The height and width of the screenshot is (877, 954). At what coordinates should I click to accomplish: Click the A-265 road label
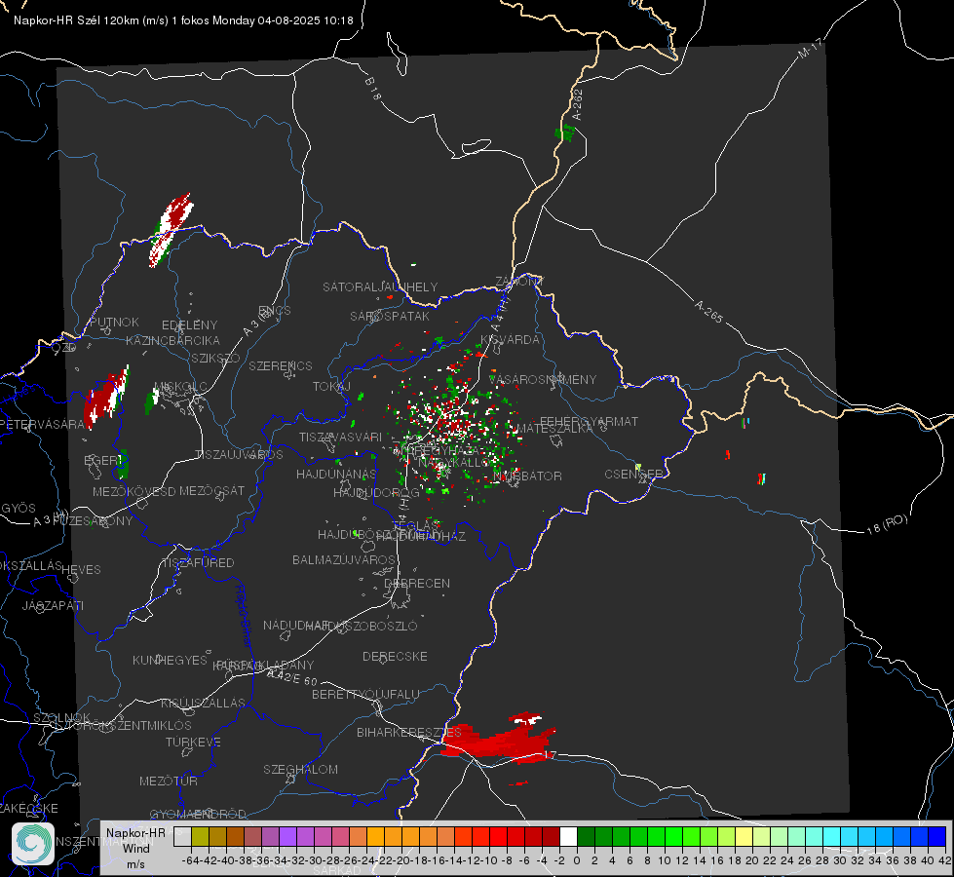coord(708,312)
